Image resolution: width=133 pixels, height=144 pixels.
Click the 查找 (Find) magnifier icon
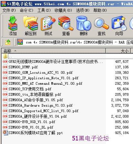[101, 26]
